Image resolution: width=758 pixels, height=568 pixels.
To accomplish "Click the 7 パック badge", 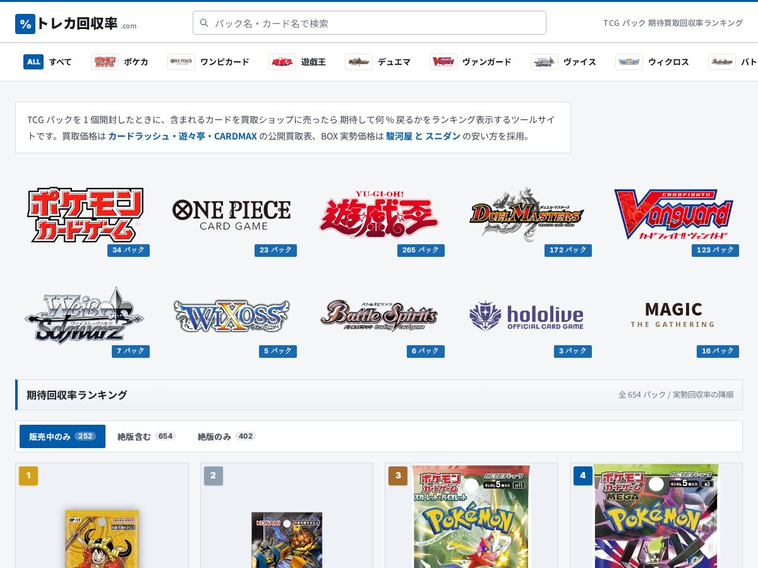I will pos(131,352).
